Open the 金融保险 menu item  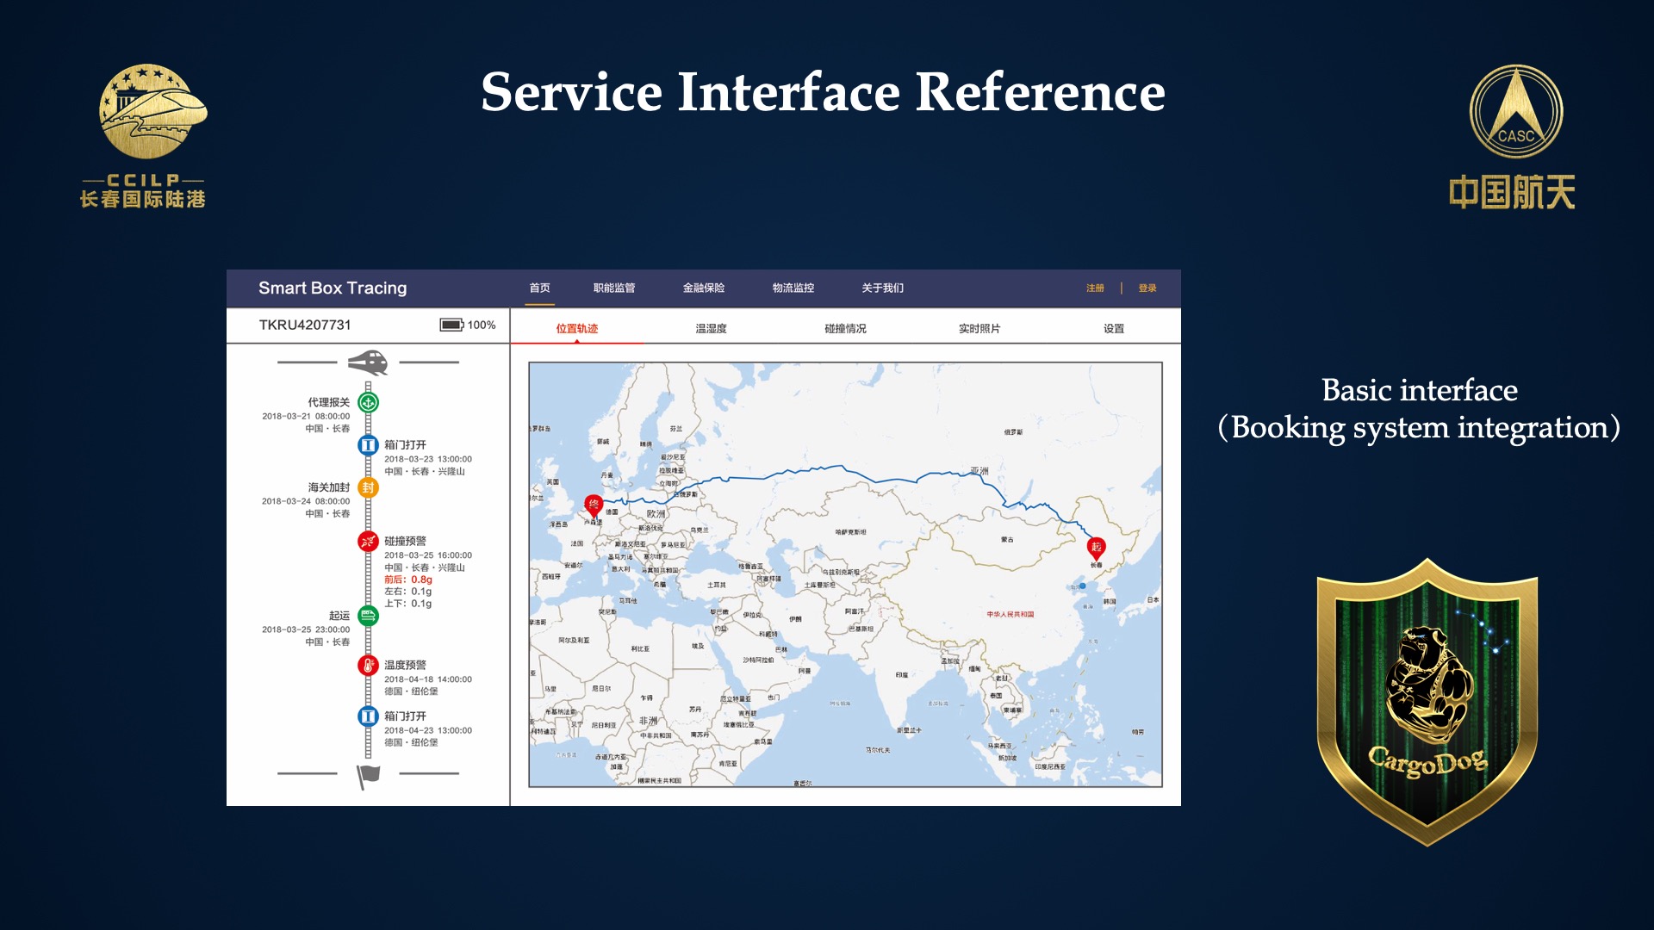coord(704,288)
